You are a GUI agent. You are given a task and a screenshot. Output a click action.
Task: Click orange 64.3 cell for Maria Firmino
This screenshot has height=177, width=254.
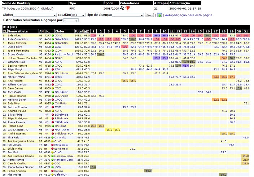tap(216, 77)
